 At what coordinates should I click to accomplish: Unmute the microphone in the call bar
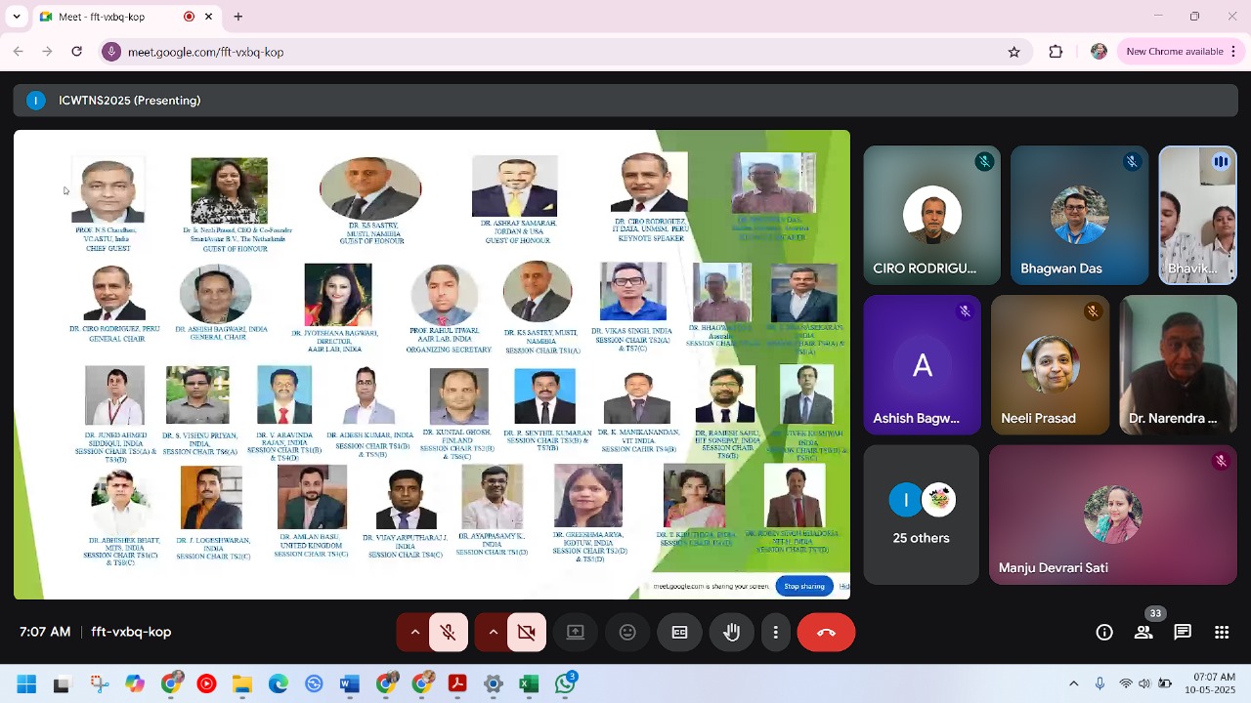pos(449,633)
